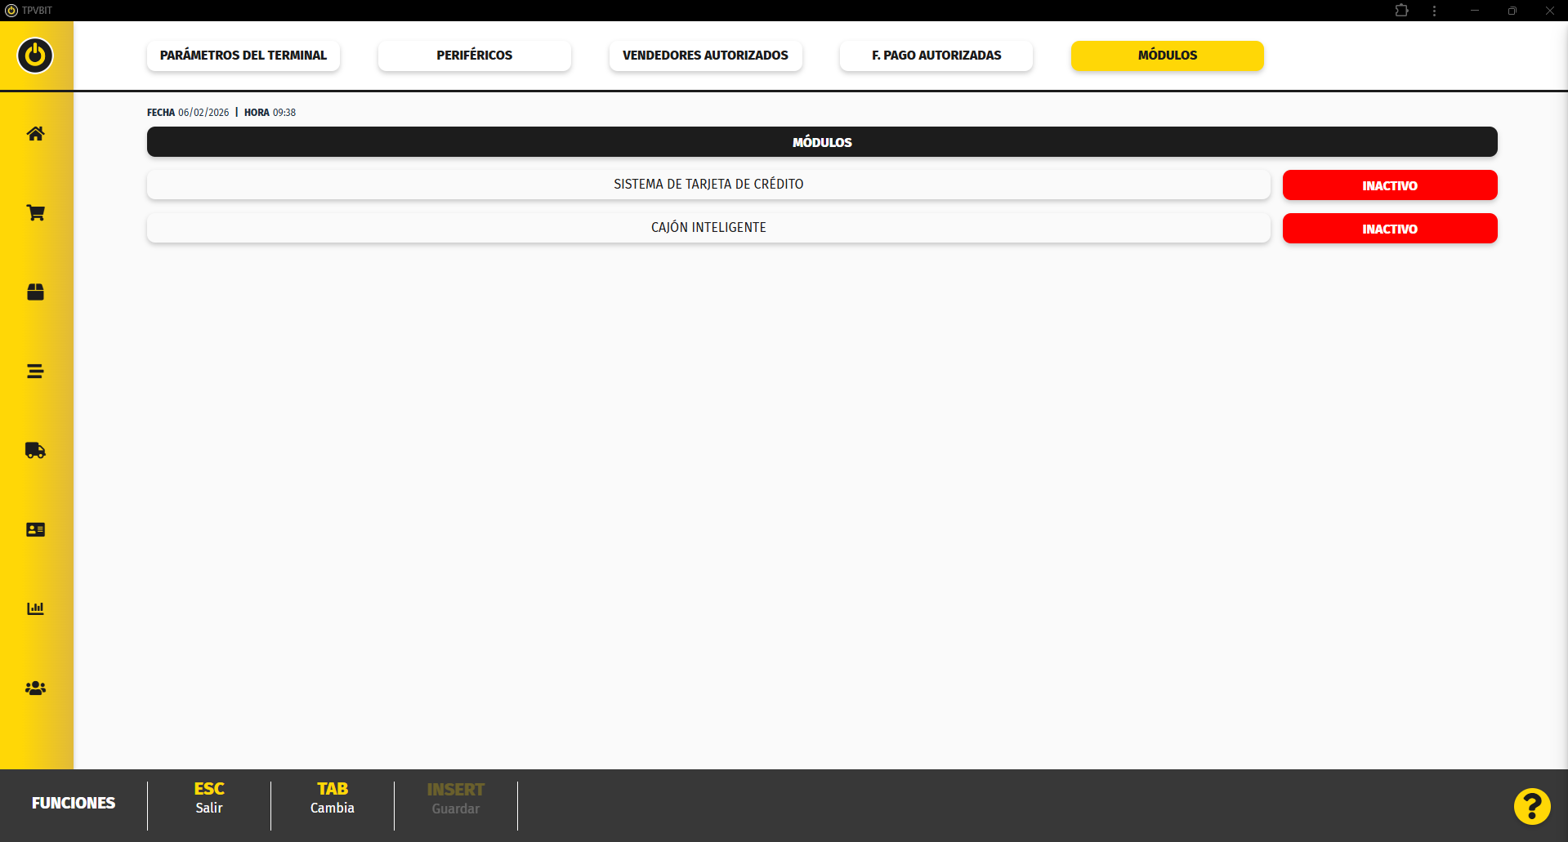
Task: Click the power logo icon
Action: tap(35, 56)
